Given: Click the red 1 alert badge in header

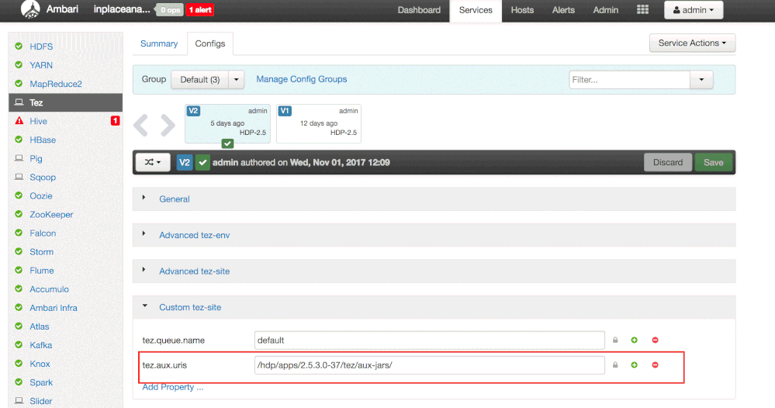Looking at the screenshot, I should coord(200,10).
